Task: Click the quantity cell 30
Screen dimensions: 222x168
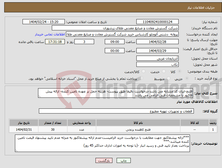Action: click(x=53, y=130)
